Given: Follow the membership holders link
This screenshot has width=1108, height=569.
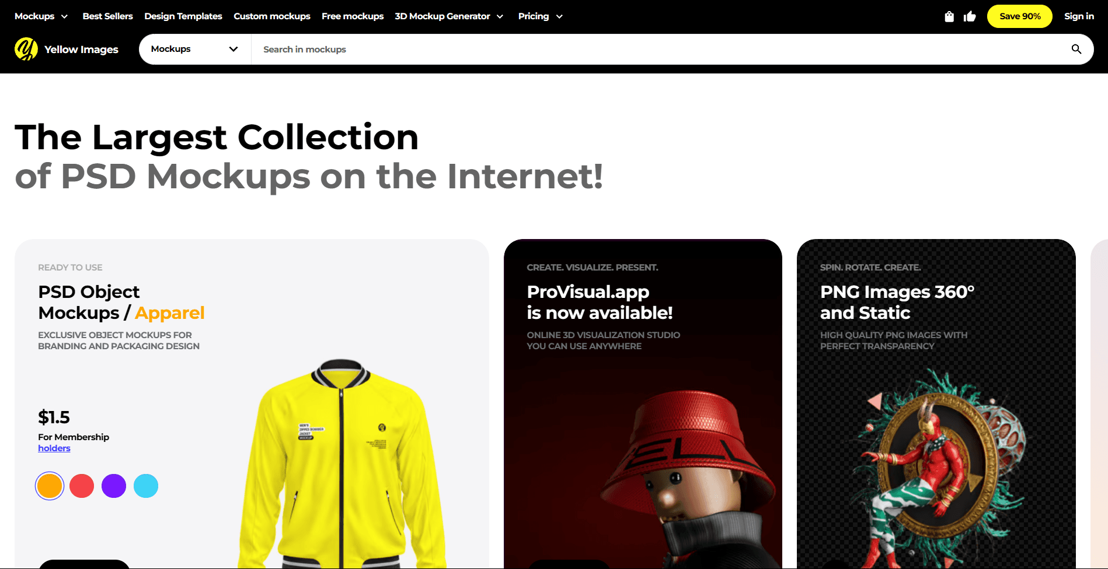Looking at the screenshot, I should tap(54, 448).
